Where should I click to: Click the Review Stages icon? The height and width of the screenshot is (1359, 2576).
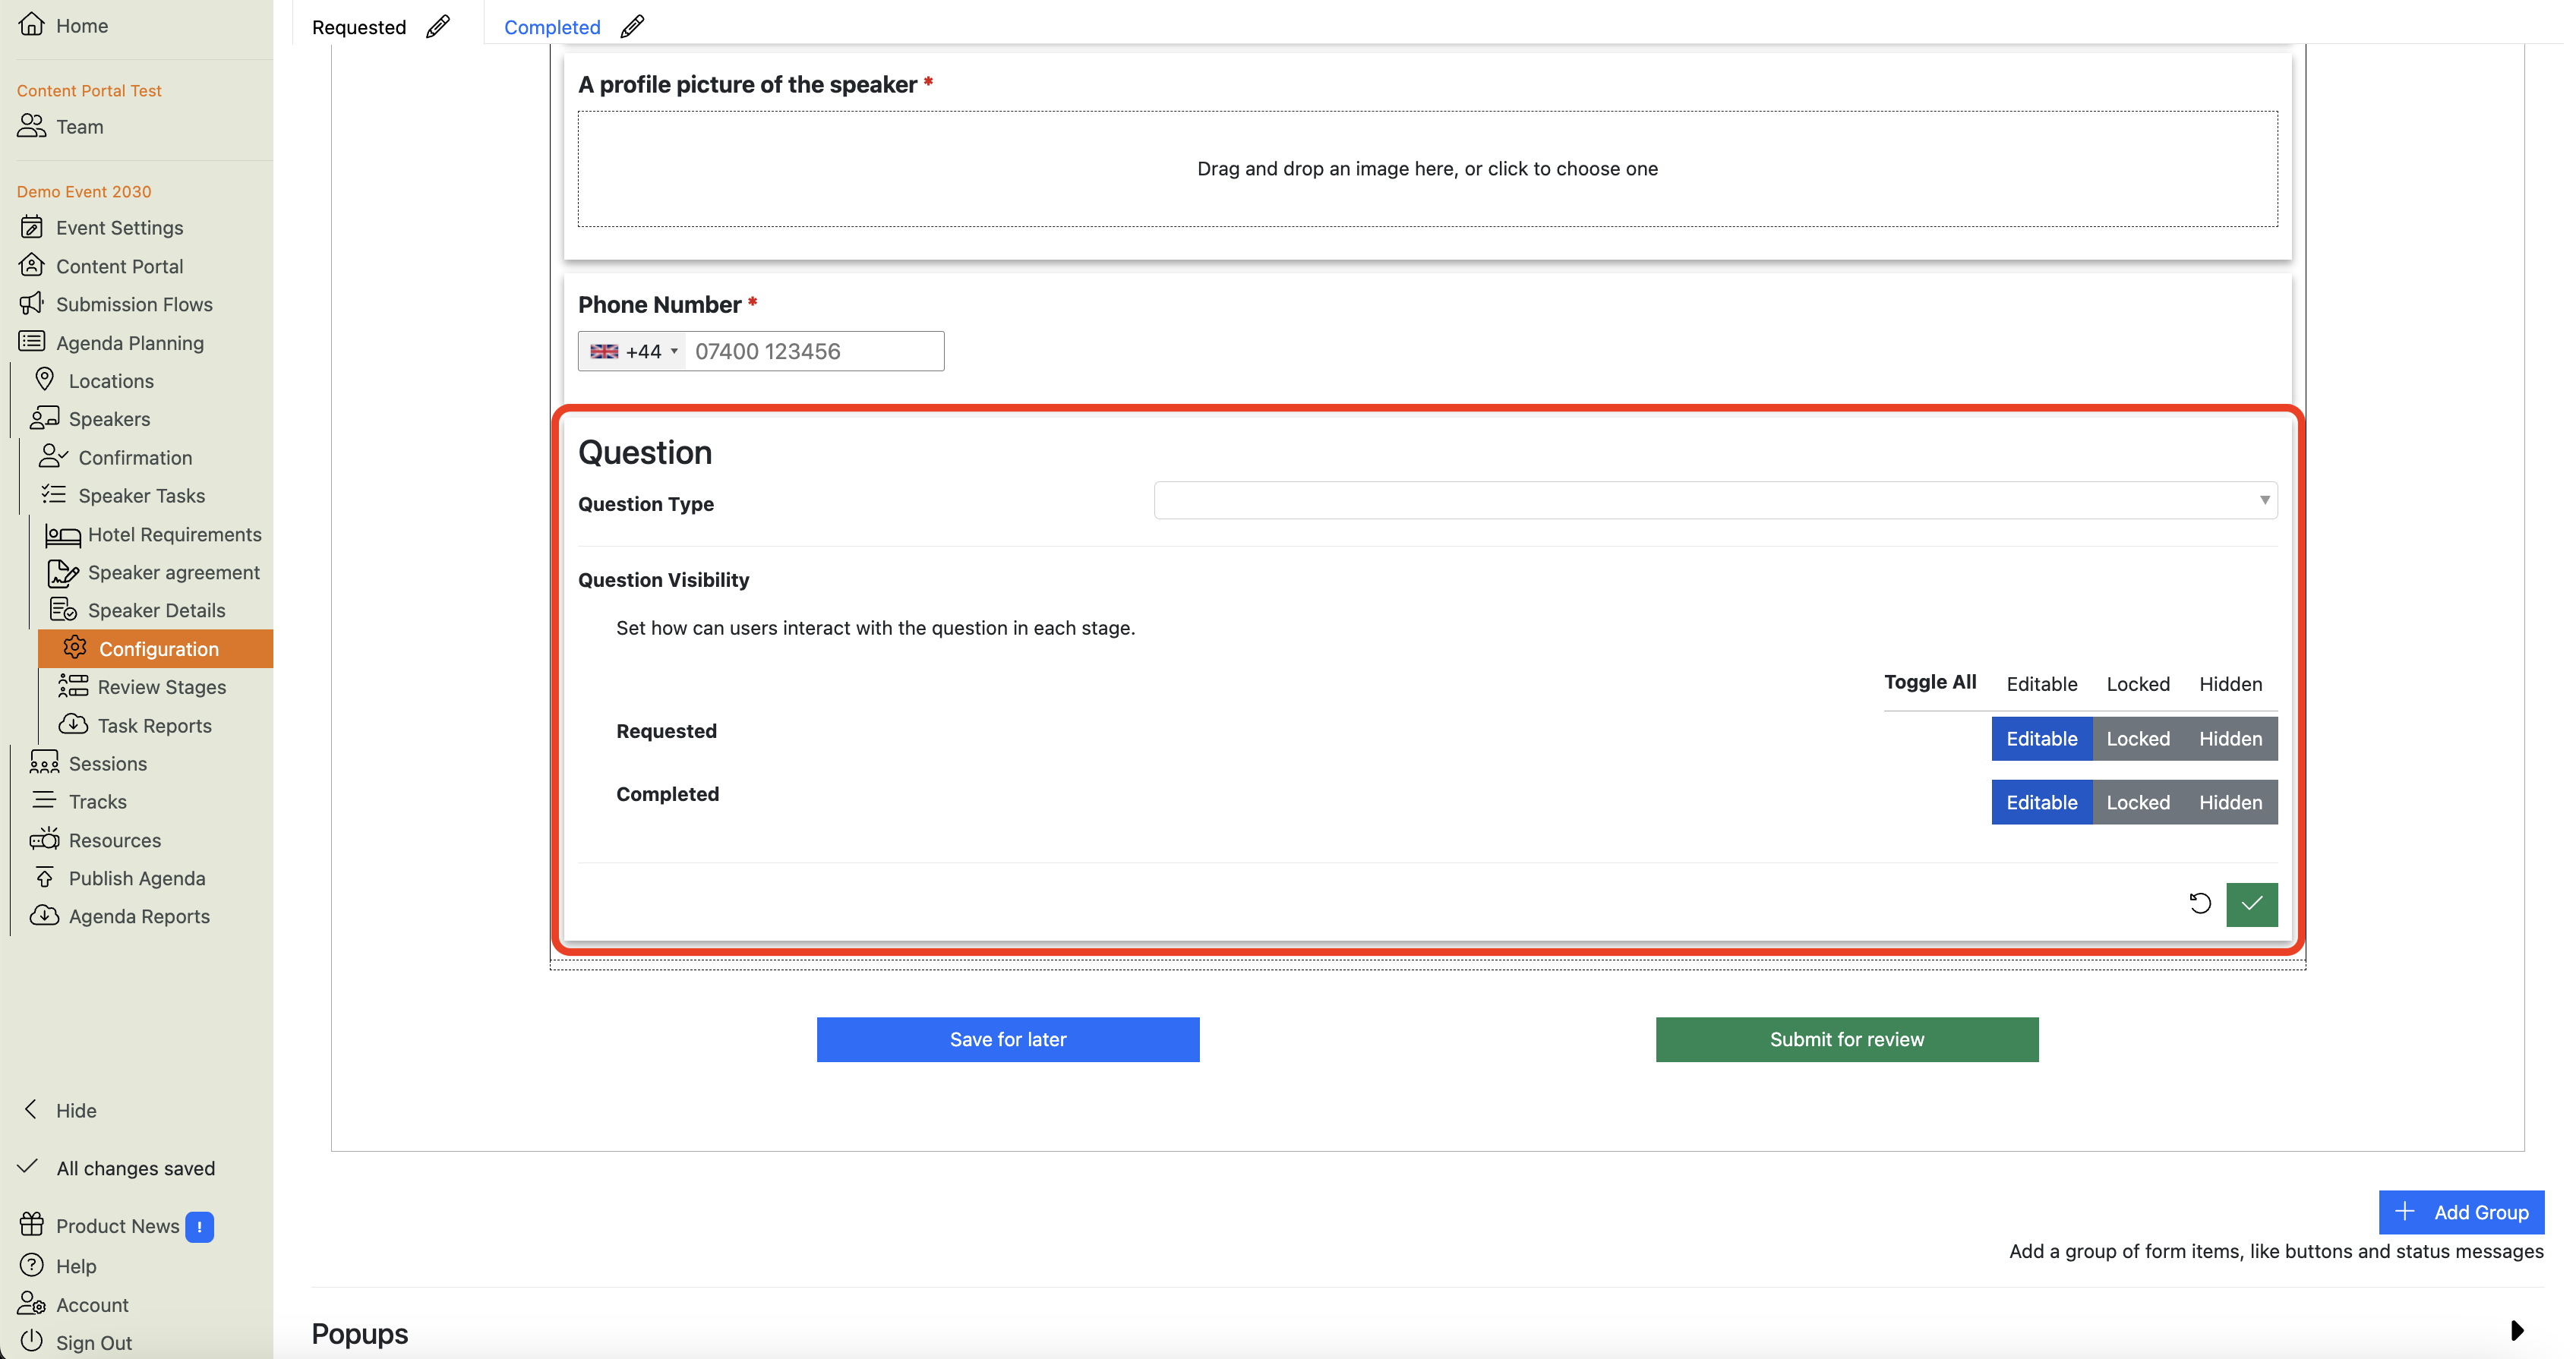tap(73, 686)
